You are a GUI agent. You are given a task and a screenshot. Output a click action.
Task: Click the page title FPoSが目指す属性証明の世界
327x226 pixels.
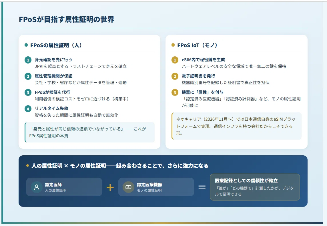point(67,19)
